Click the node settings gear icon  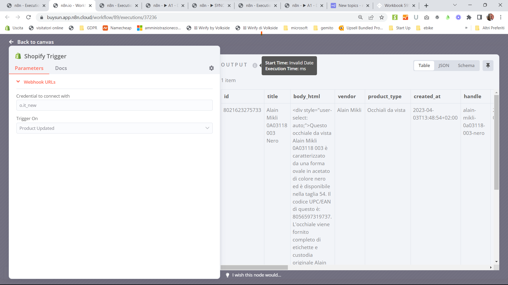coord(211,68)
